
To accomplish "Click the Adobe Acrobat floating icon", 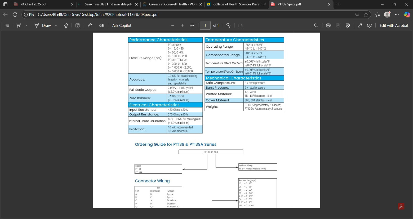I will [x=401, y=206].
